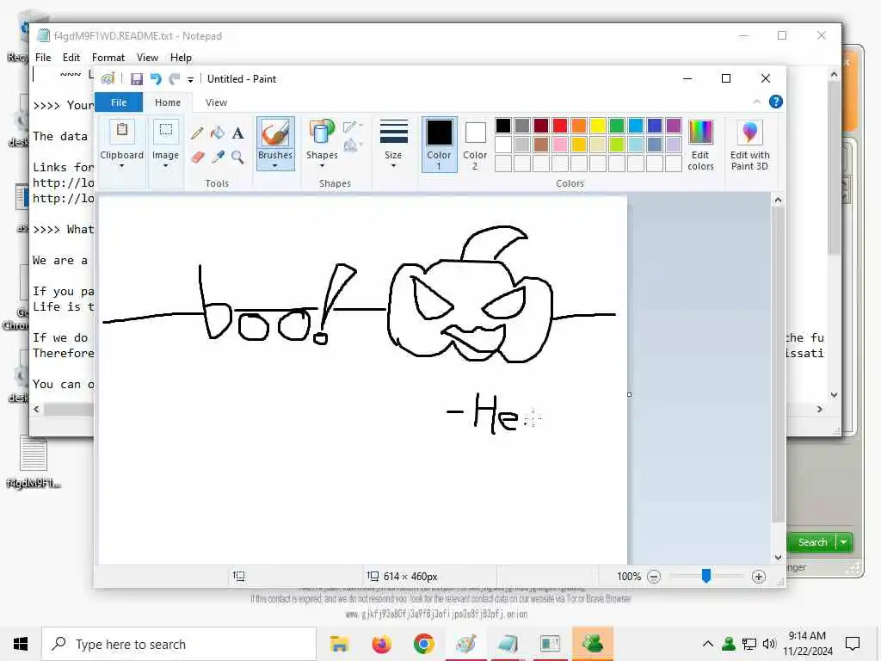This screenshot has width=881, height=661.
Task: Expand the Clipboard dropdown arrow
Action: click(x=121, y=166)
